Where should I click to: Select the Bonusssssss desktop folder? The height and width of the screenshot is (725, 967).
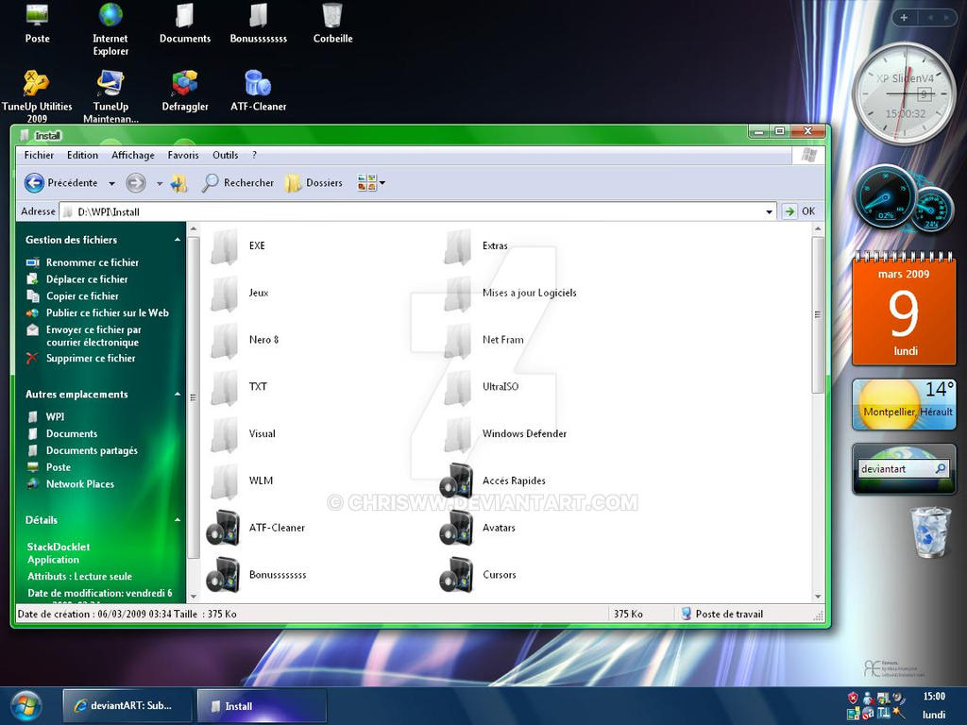coord(259,23)
